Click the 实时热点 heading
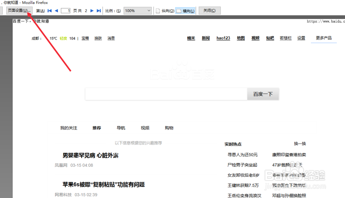Image resolution: width=345 pixels, height=198 pixels. 233,144
